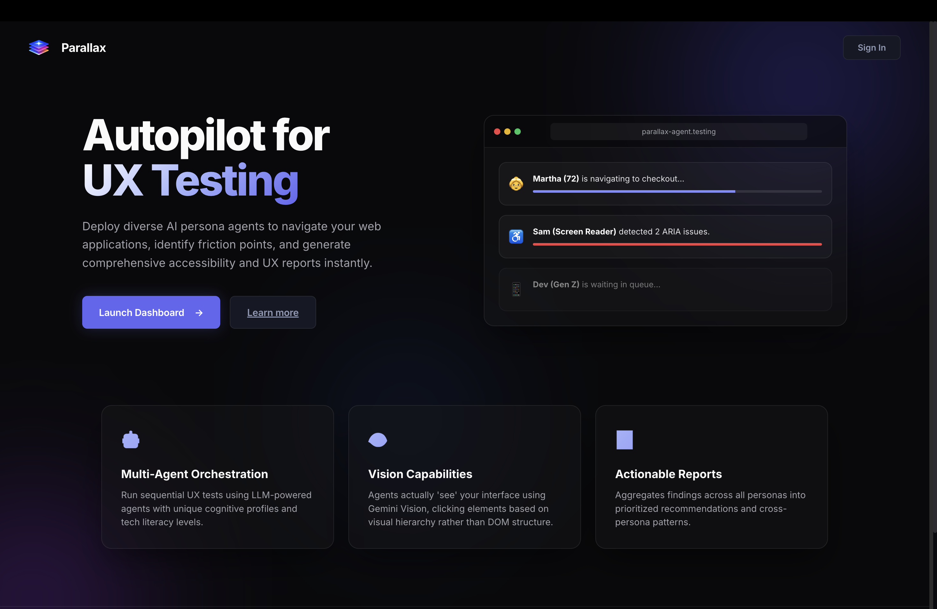Click the arrow inside Launch Dashboard button

tap(199, 313)
